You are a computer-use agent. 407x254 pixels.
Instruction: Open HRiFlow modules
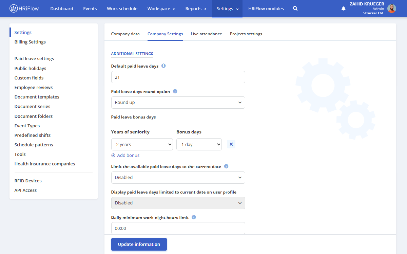pos(266,8)
